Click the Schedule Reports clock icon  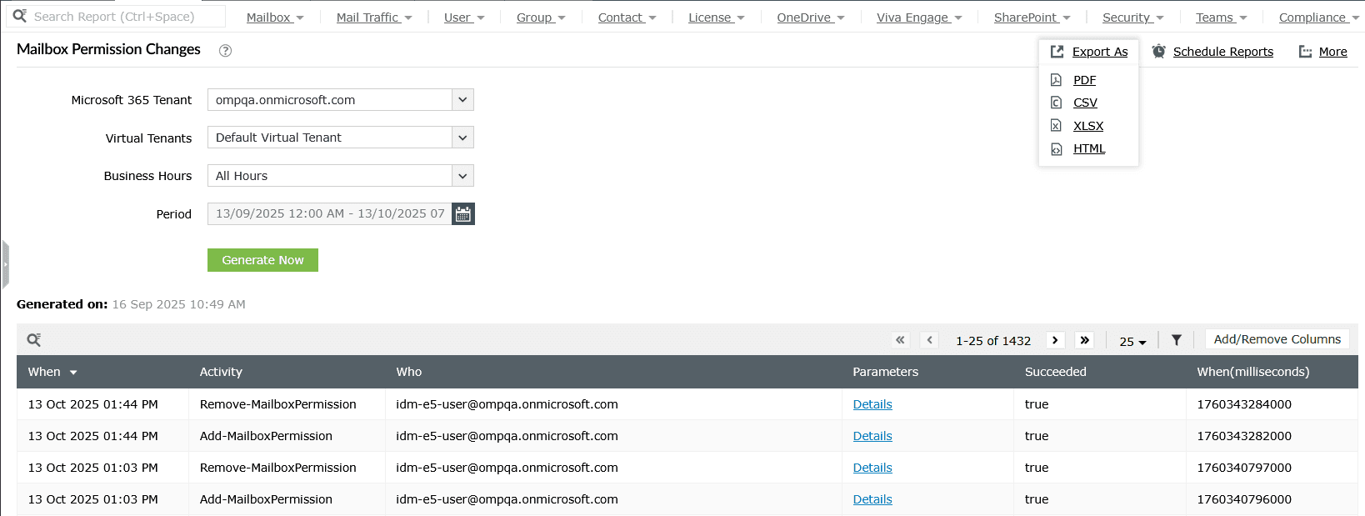(x=1158, y=52)
